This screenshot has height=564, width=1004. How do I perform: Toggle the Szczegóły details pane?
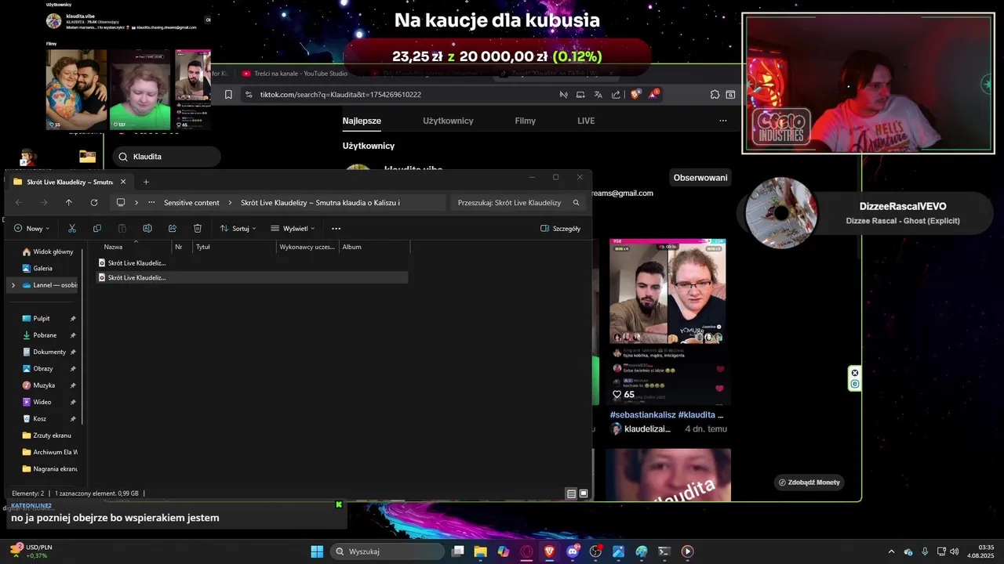click(561, 229)
